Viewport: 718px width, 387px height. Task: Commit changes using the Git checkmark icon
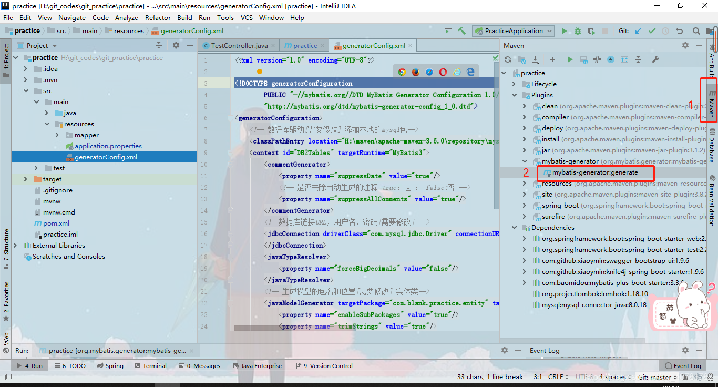coord(652,31)
